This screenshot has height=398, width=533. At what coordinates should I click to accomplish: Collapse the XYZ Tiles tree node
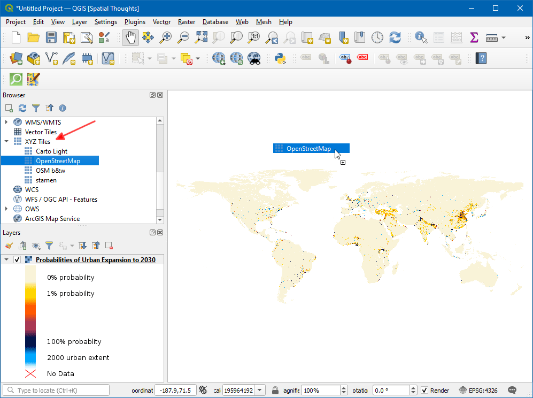pyautogui.click(x=6, y=142)
